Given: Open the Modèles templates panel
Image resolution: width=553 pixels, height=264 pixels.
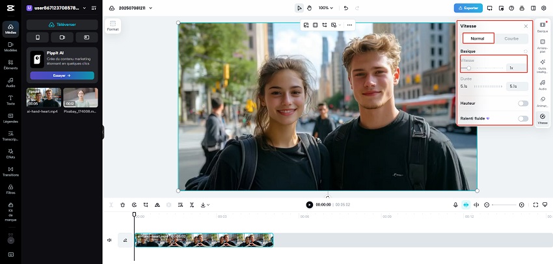Looking at the screenshot, I should [x=10, y=47].
